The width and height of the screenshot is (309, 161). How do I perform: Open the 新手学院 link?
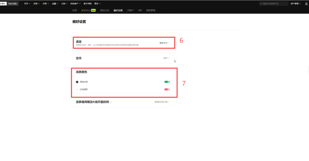(87, 3)
